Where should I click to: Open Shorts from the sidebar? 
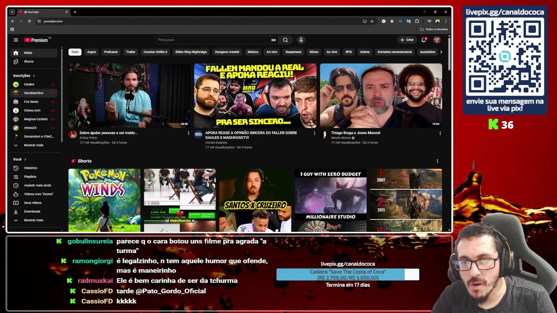(x=34, y=61)
